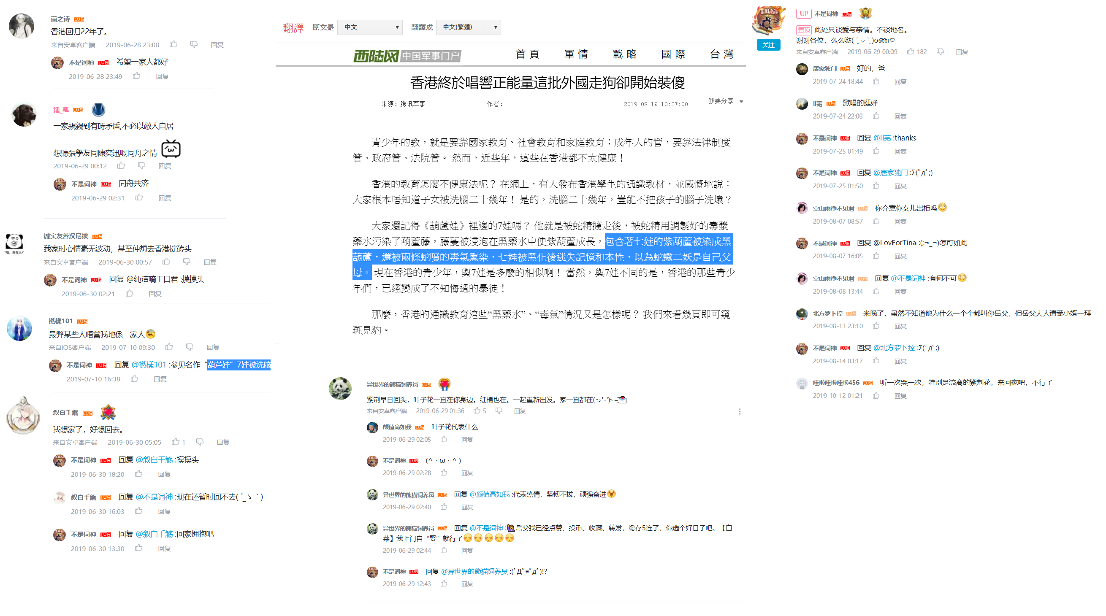Dislike 撚樣101's comment
This screenshot has height=616, width=1106.
tap(190, 347)
